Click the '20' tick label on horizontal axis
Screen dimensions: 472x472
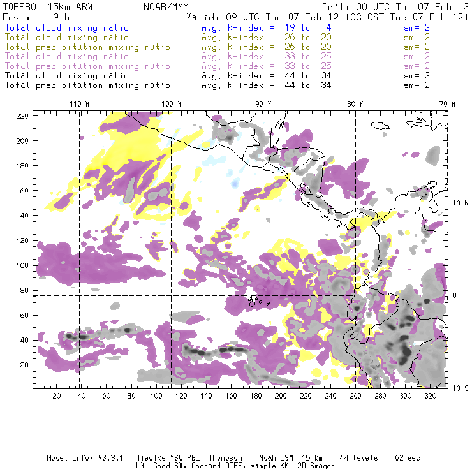click(57, 396)
